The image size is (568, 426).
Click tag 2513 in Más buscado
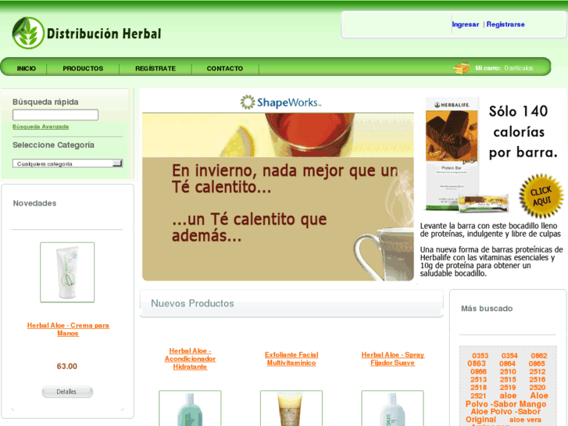tap(478, 380)
